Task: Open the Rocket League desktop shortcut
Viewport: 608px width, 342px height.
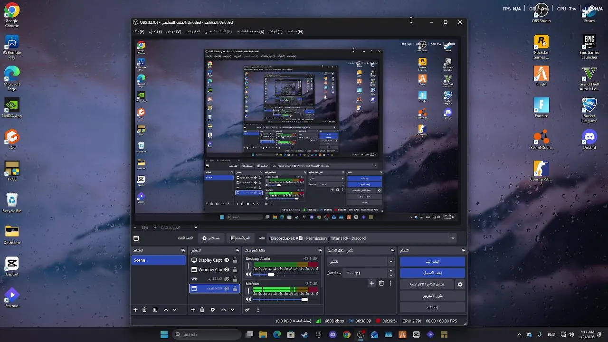Action: click(589, 110)
